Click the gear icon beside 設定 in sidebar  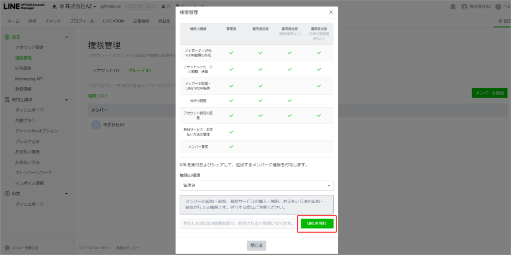[x=7, y=37]
